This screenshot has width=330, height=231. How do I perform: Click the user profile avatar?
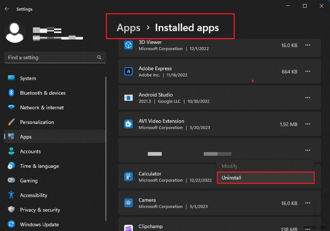click(x=14, y=32)
